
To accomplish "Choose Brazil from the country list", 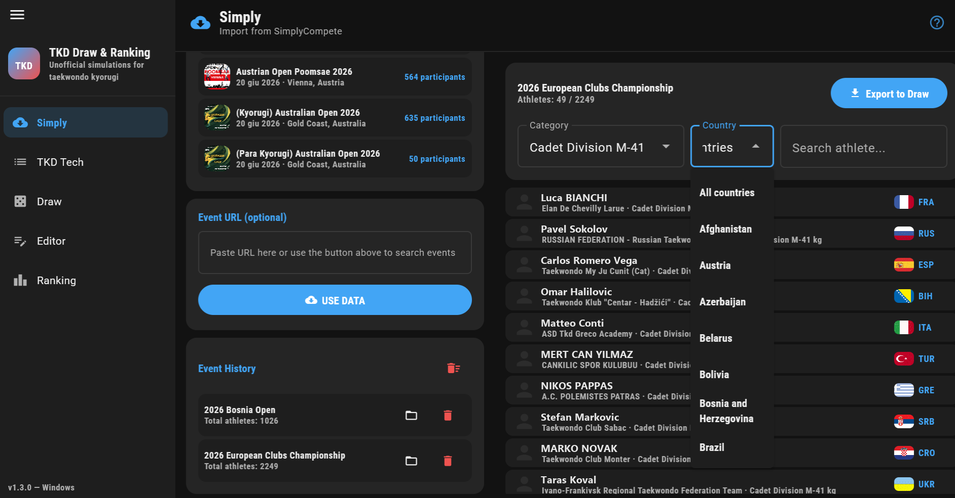I will [x=732, y=447].
